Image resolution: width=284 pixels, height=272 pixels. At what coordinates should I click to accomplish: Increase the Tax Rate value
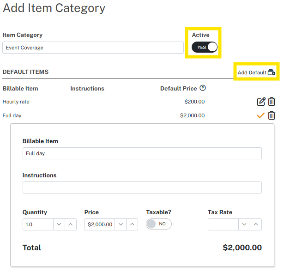pos(256,224)
